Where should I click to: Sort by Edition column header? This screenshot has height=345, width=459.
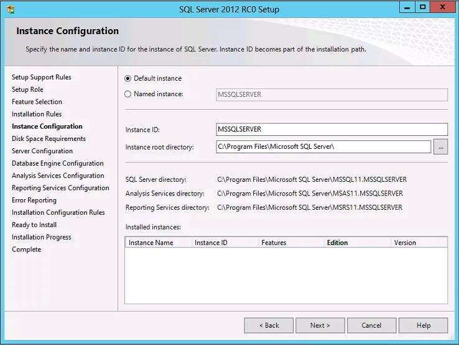point(358,243)
